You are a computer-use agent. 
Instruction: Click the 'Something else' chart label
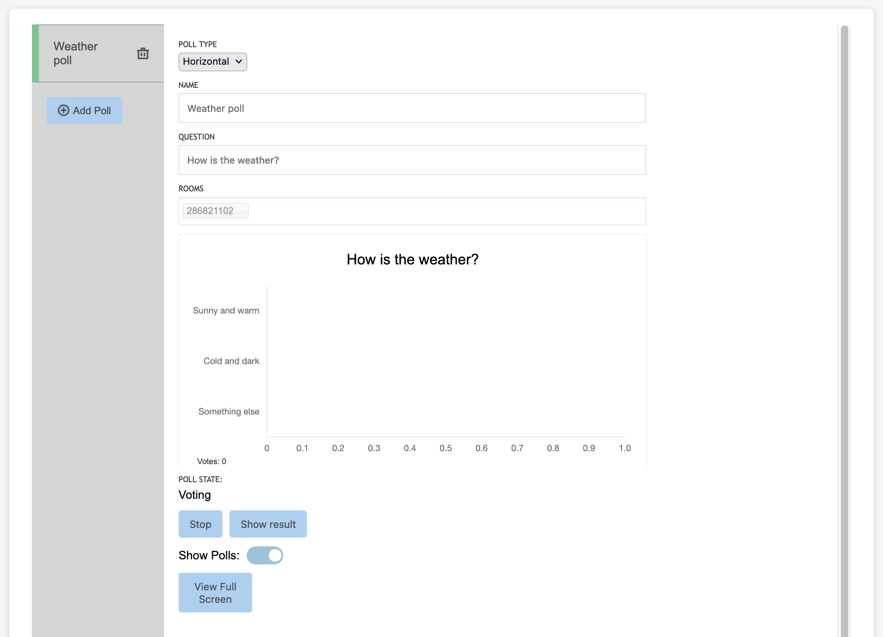pos(229,411)
